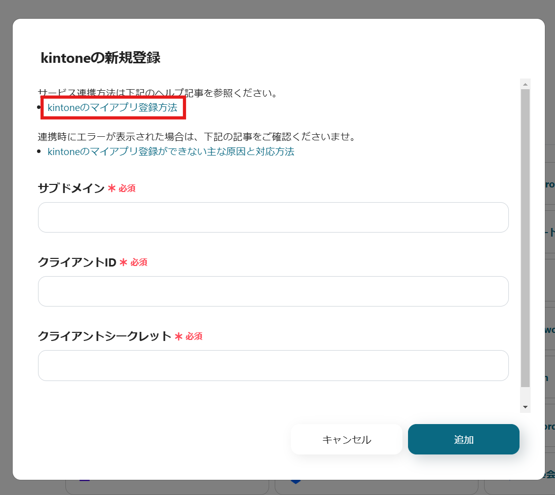Click the dialog scrollbar down arrow

(525, 407)
